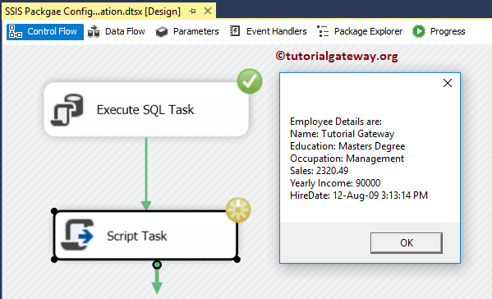This screenshot has width=492, height=299.
Task: Close the dtsx design document tab
Action: point(208,11)
